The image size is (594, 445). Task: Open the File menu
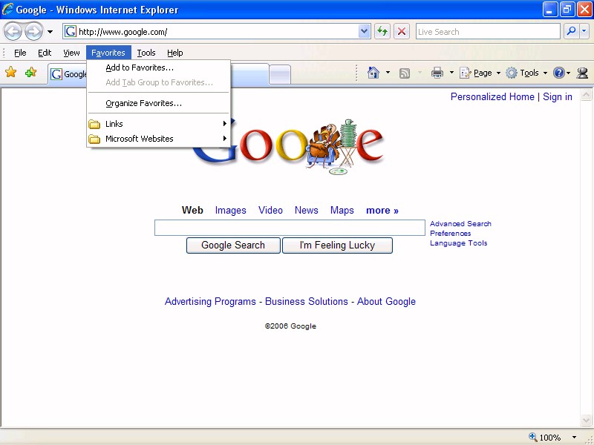(20, 53)
